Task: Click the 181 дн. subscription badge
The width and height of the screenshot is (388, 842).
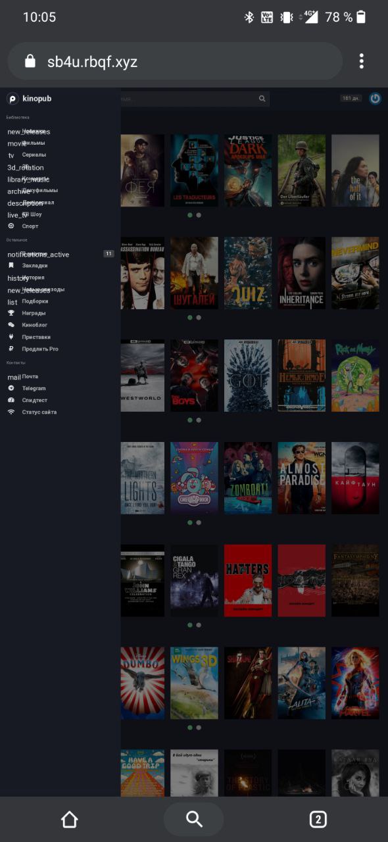Action: (351, 99)
